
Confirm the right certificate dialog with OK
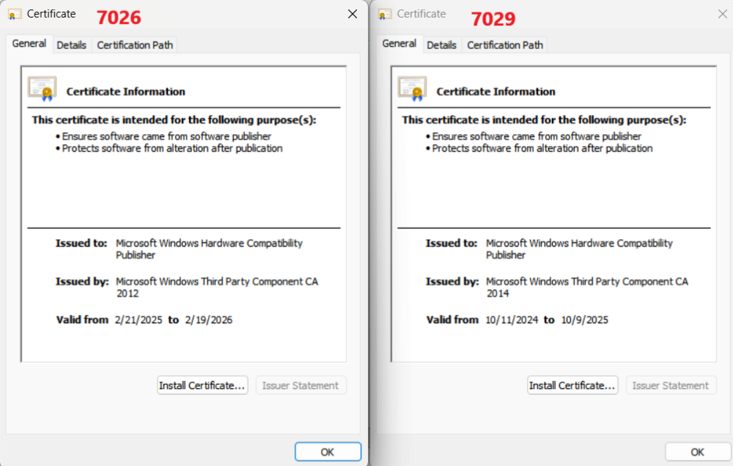(698, 452)
